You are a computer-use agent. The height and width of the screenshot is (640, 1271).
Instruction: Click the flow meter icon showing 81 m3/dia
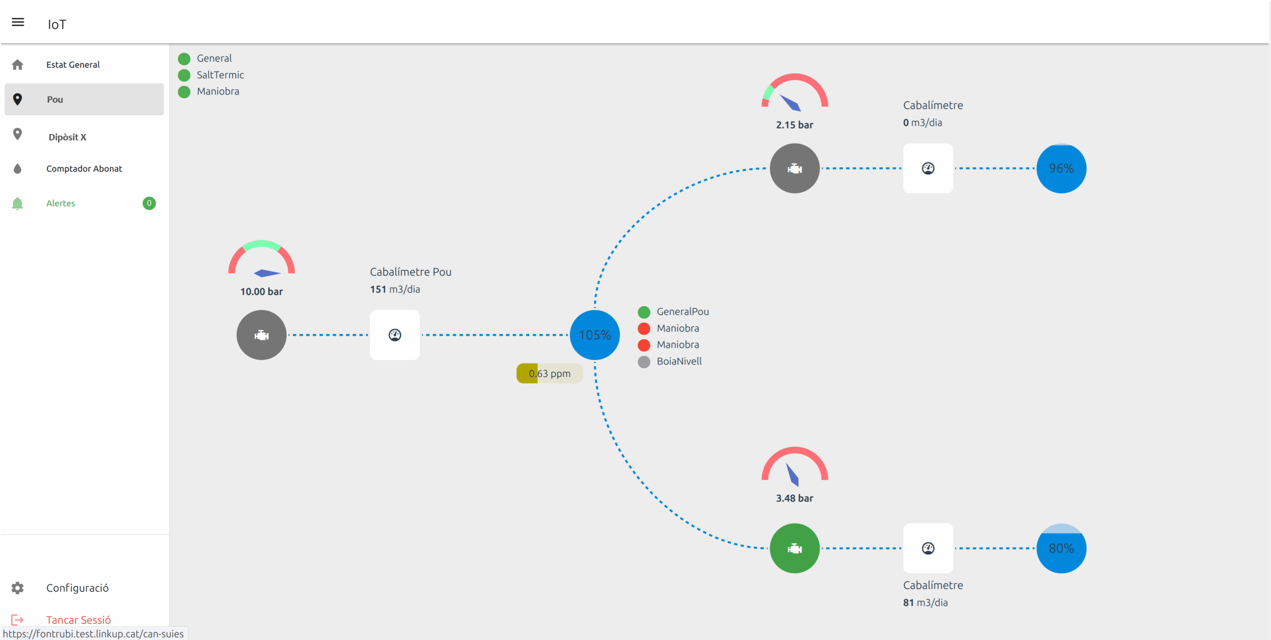[x=927, y=548]
